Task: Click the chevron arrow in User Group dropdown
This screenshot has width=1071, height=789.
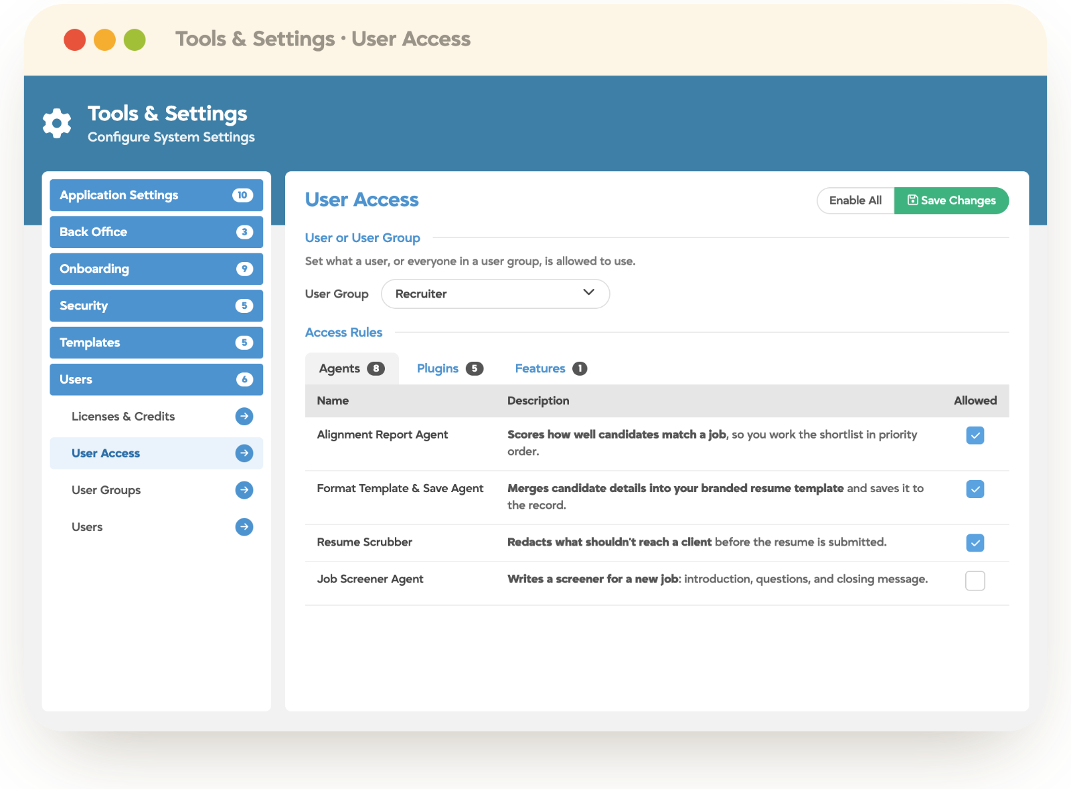Action: [589, 292]
